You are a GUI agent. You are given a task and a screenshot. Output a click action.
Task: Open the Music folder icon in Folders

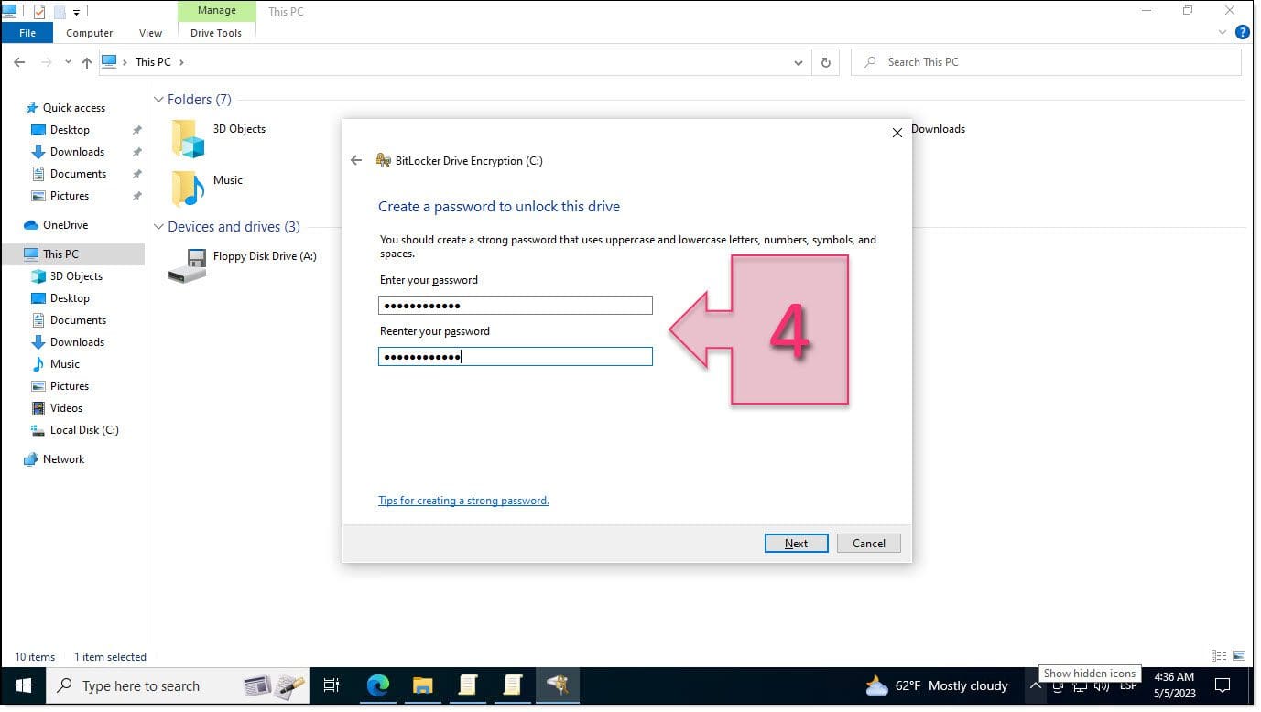click(x=189, y=189)
